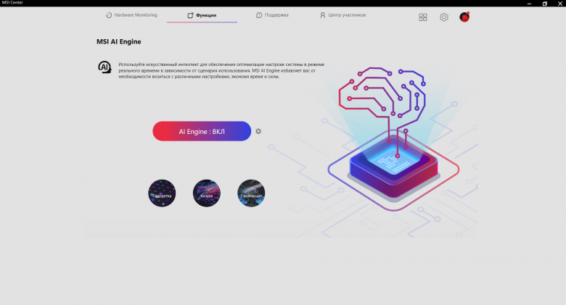Select the Функции tab
Screen dimensions: 566x305
pos(202,15)
